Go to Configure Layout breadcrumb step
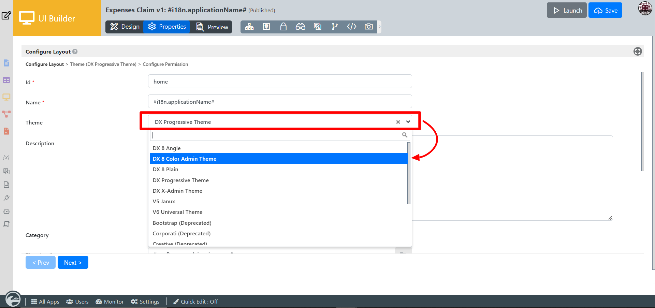 45,64
